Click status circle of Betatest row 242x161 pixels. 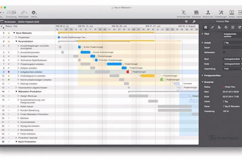point(9,118)
